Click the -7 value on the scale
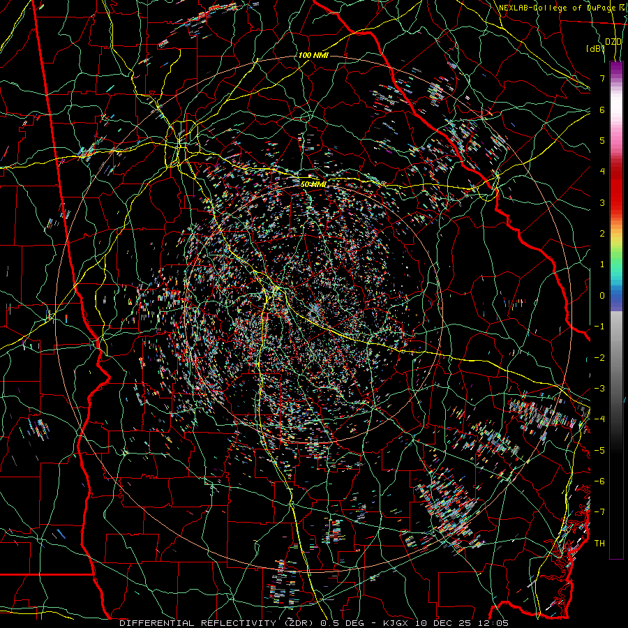628x628 pixels. tap(599, 512)
